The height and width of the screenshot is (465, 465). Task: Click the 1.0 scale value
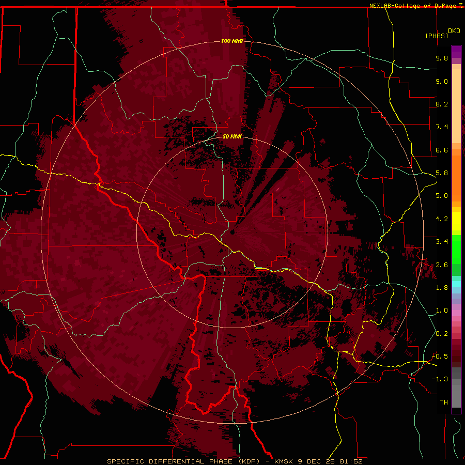[x=442, y=311]
